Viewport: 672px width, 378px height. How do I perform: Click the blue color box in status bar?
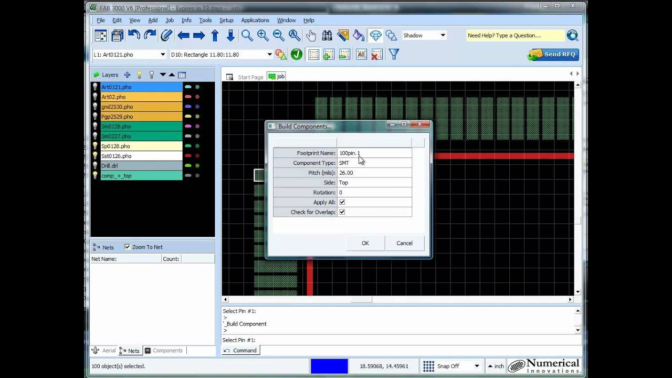coord(329,366)
